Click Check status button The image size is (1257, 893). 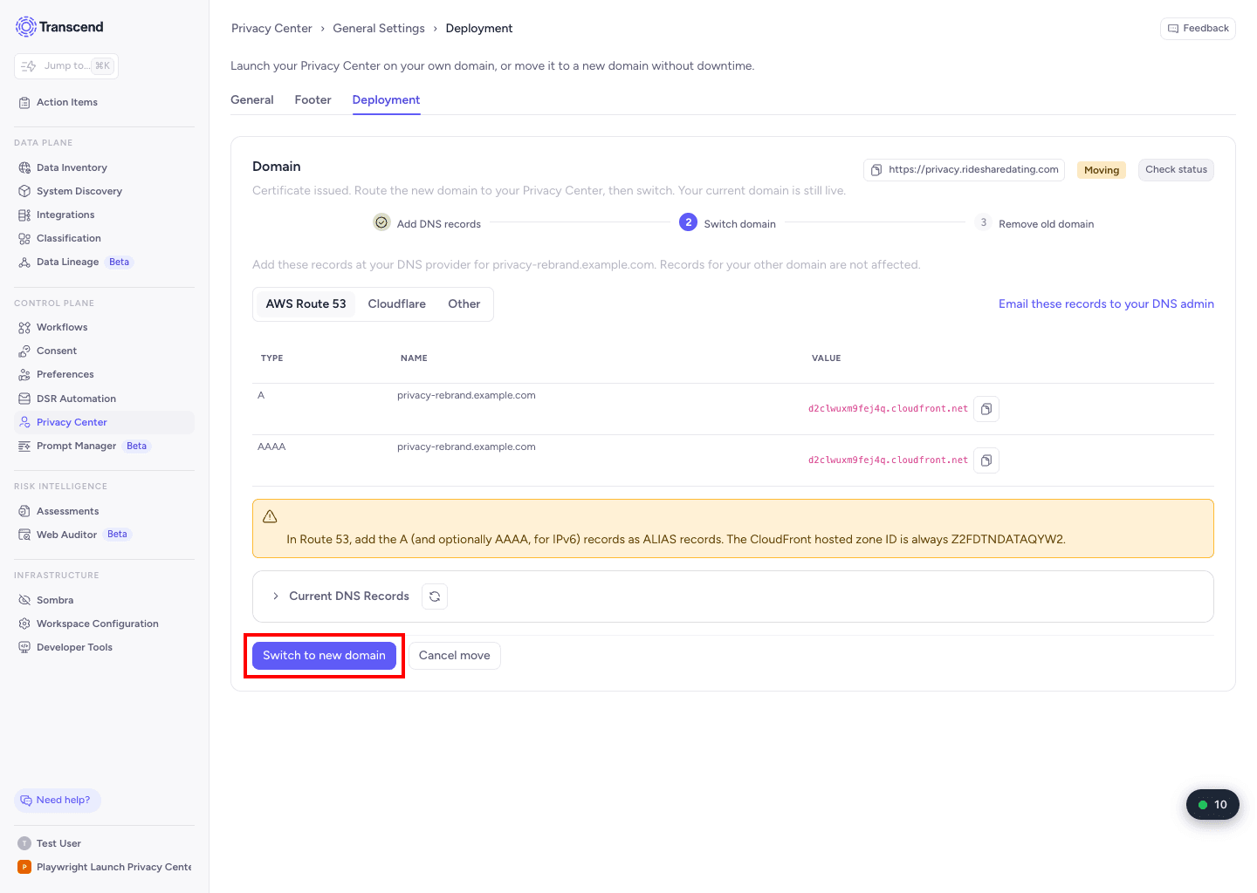point(1176,170)
